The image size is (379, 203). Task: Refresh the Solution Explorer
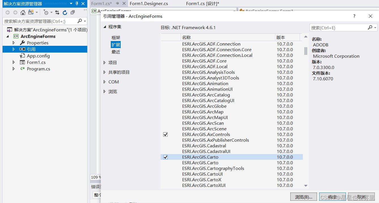(x=65, y=12)
